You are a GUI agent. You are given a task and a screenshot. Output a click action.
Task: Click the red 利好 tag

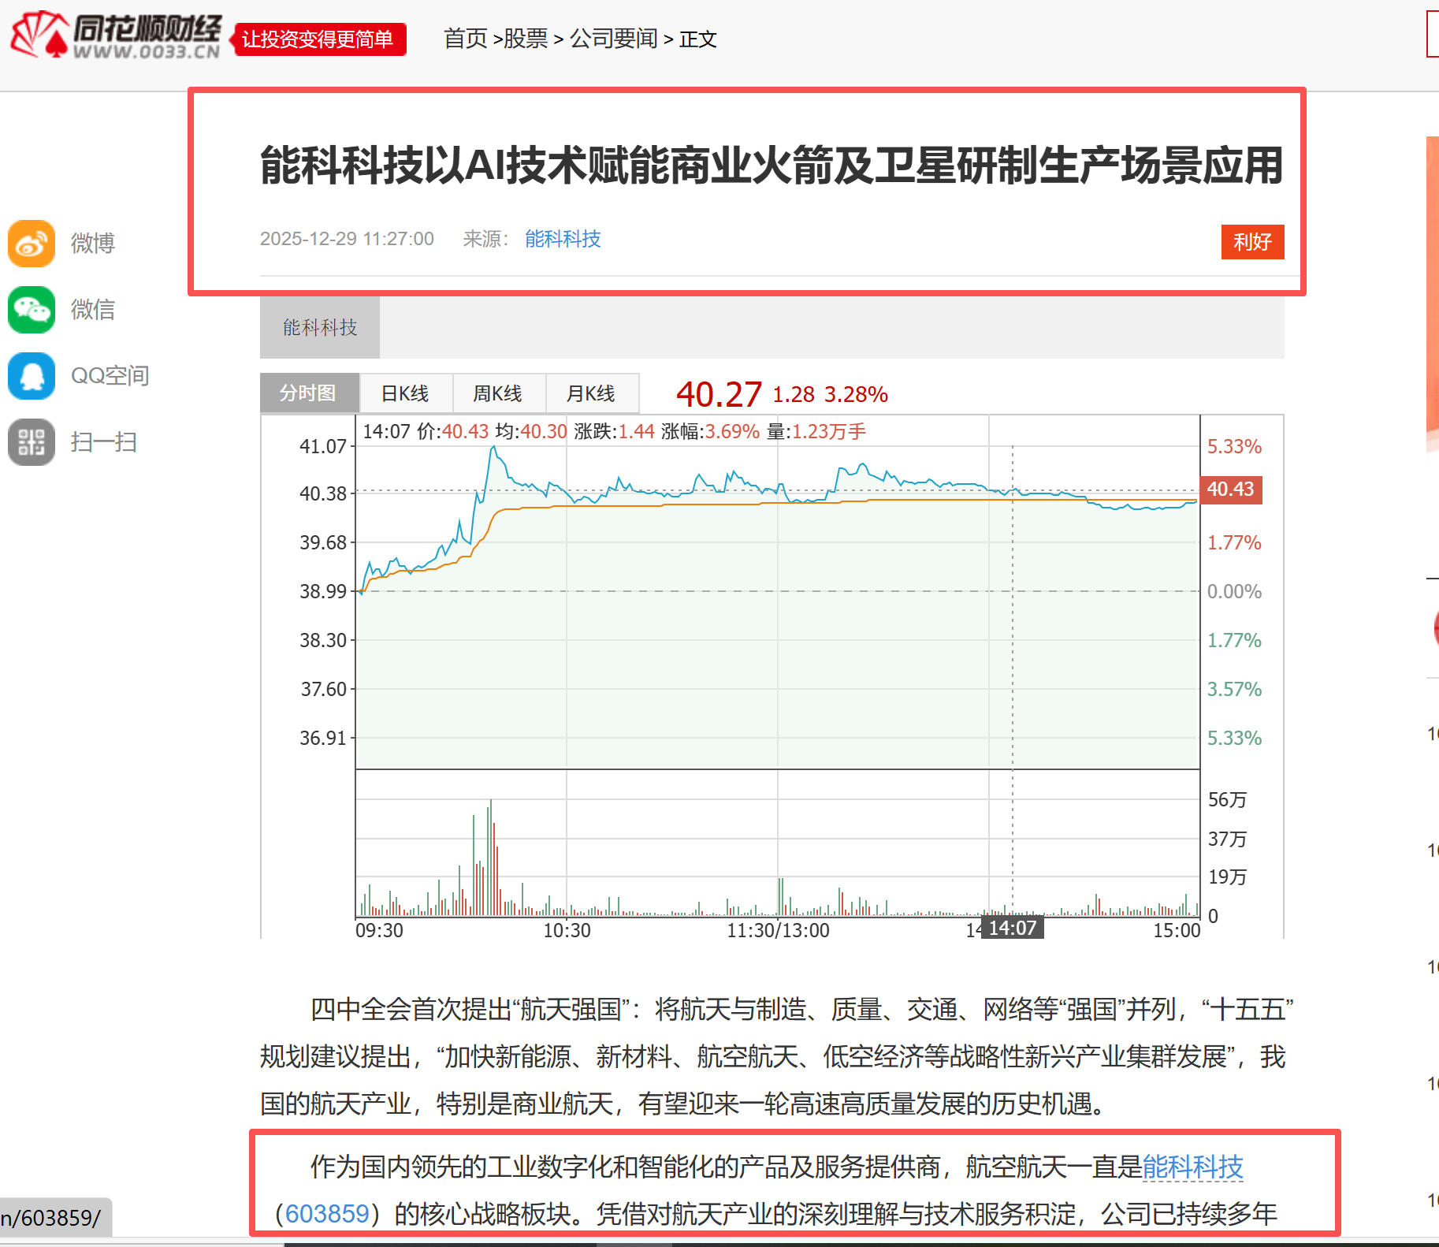(1253, 242)
